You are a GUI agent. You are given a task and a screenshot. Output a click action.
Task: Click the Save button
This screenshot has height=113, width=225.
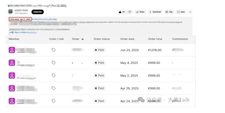click(181, 12)
